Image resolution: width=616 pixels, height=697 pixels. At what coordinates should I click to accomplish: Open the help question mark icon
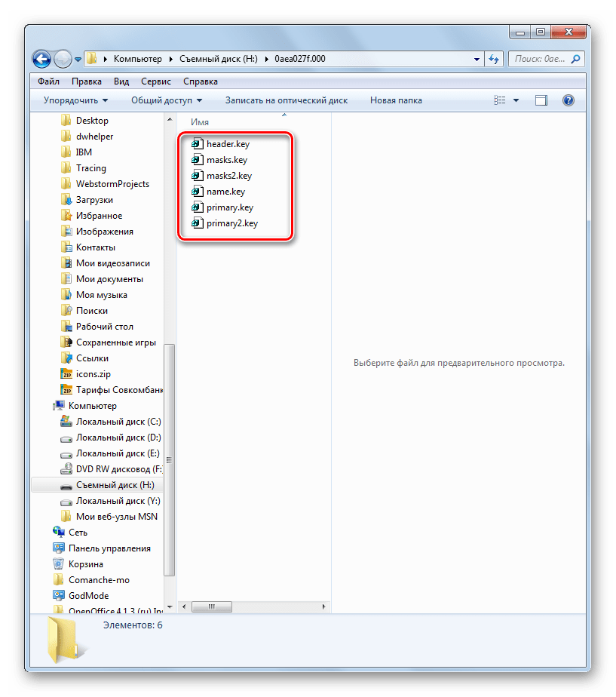(568, 100)
